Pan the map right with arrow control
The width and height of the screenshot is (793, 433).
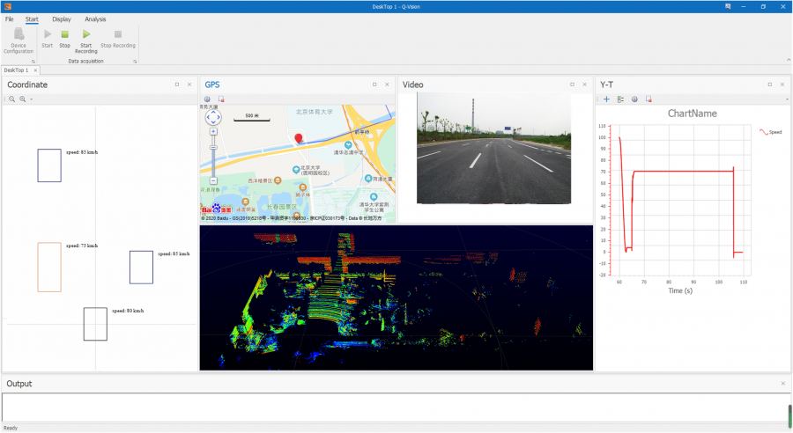[219, 118]
